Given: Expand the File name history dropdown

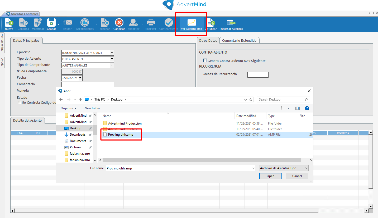Looking at the screenshot, I should (253, 168).
